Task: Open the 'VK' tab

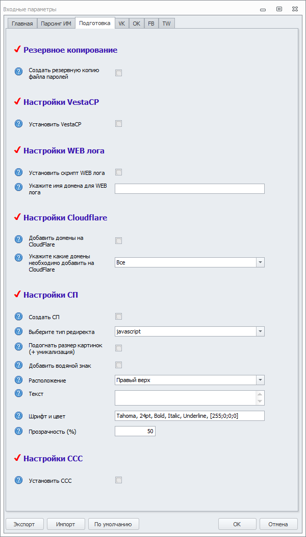Action: coord(122,24)
